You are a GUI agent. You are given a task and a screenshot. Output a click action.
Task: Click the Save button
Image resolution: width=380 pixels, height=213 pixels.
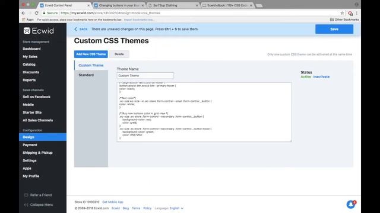point(334,29)
